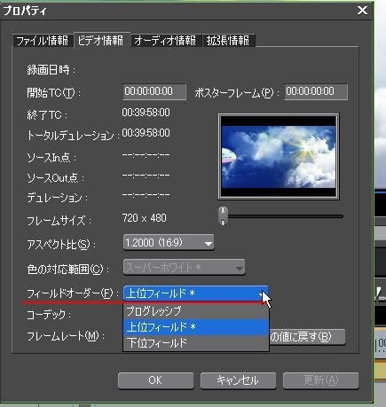Click the video preview thumbnail
This screenshot has width=386, height=407.
pos(279,156)
